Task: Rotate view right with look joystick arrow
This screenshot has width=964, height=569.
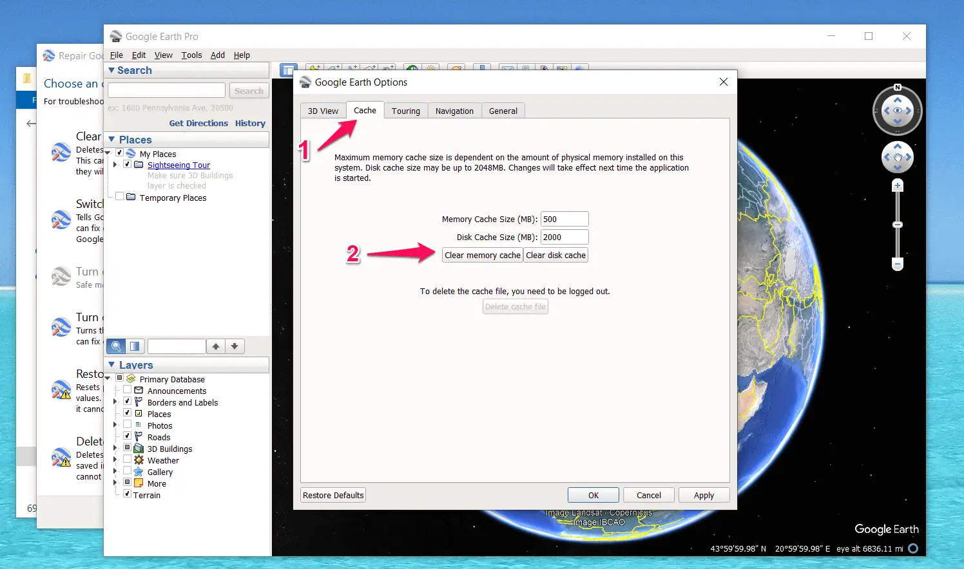Action: [909, 111]
